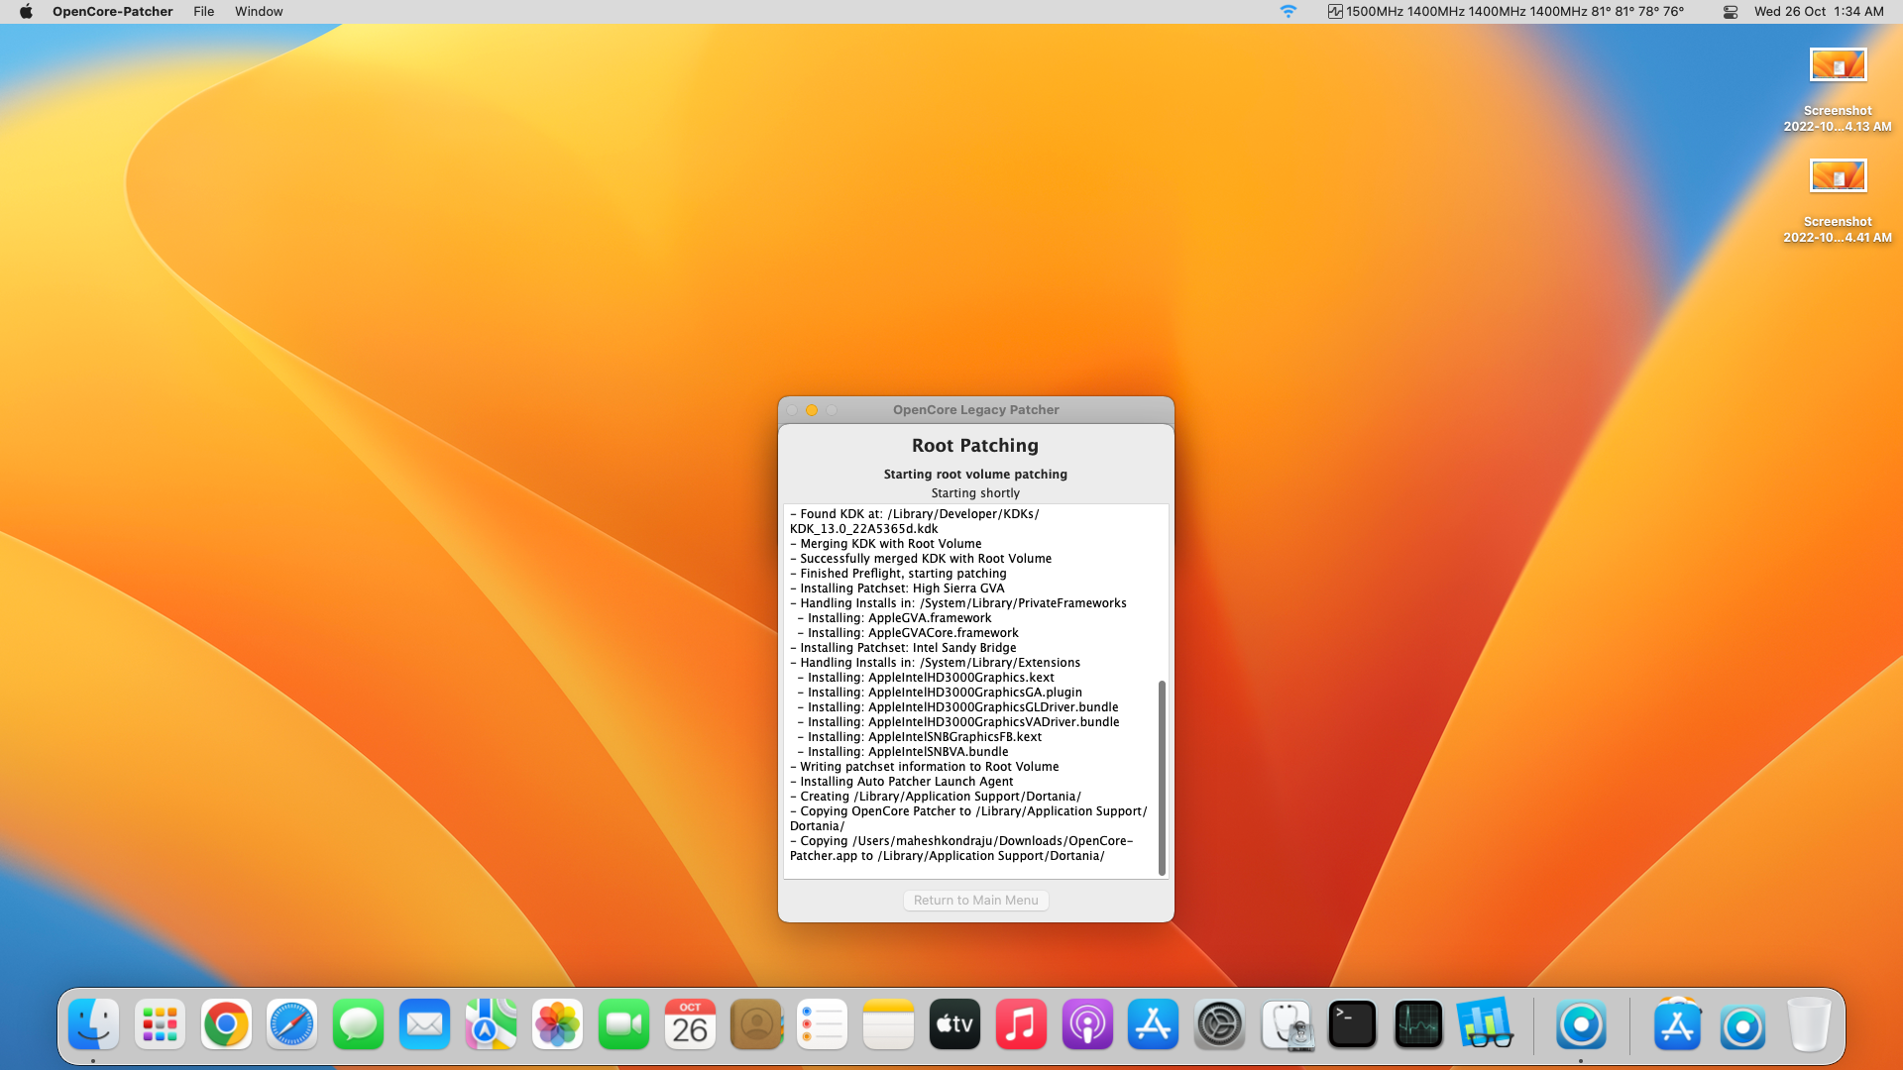
Task: Launch Disk Utility from the Dock
Action: click(x=1286, y=1024)
